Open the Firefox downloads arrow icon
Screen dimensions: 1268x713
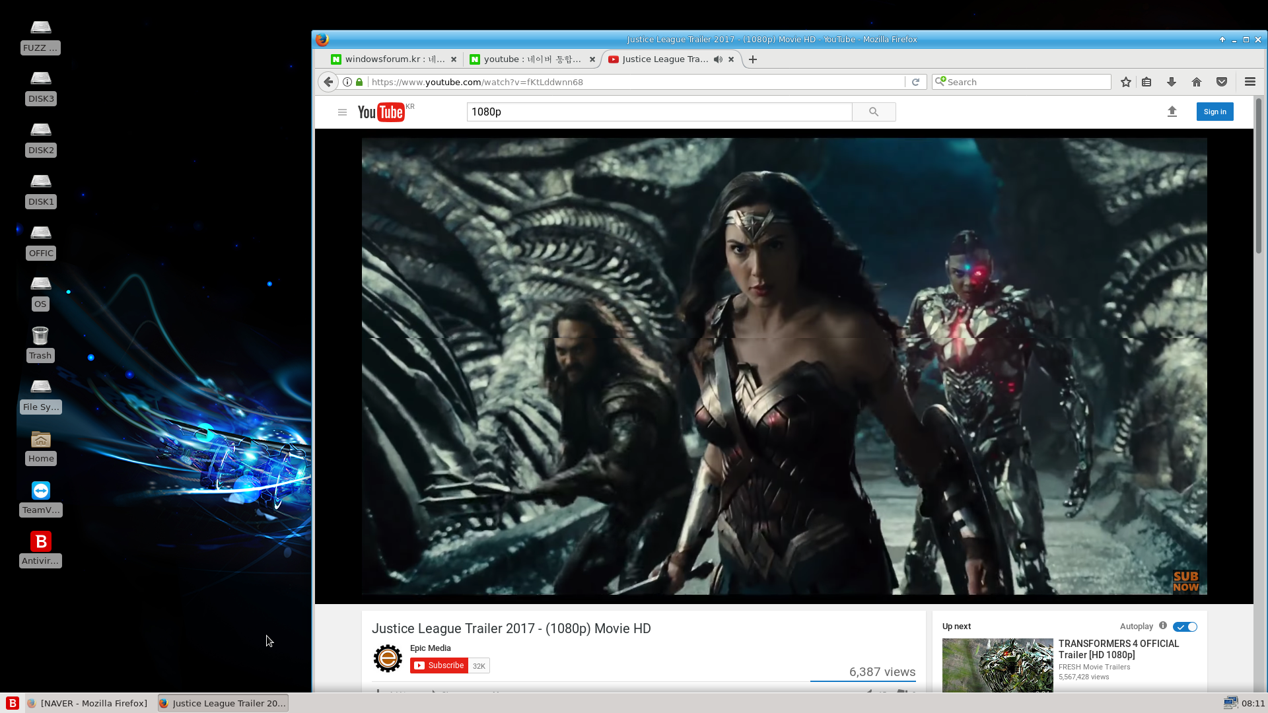click(x=1172, y=82)
